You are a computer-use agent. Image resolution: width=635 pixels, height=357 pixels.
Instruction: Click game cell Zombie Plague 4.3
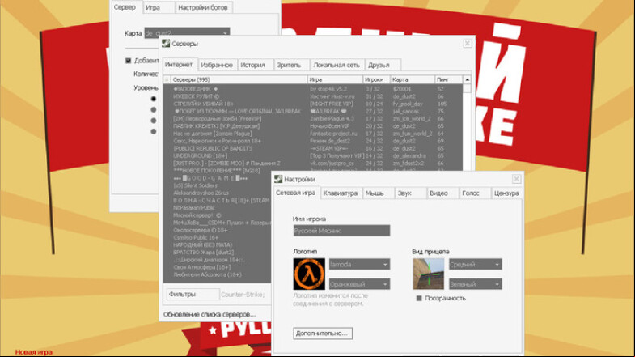pyautogui.click(x=332, y=119)
